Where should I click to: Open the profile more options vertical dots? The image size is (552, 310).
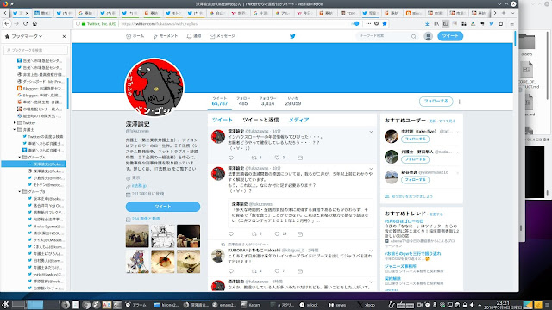459,102
